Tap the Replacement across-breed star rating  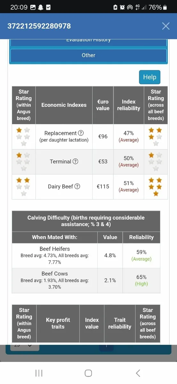[x=156, y=137]
